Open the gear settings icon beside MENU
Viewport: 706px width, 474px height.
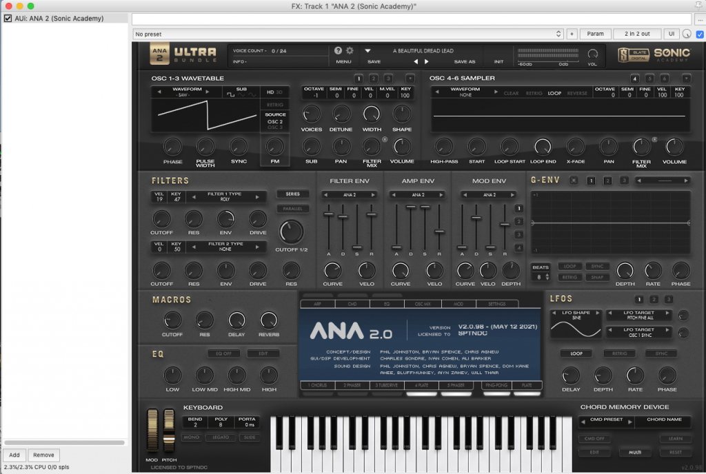click(350, 51)
